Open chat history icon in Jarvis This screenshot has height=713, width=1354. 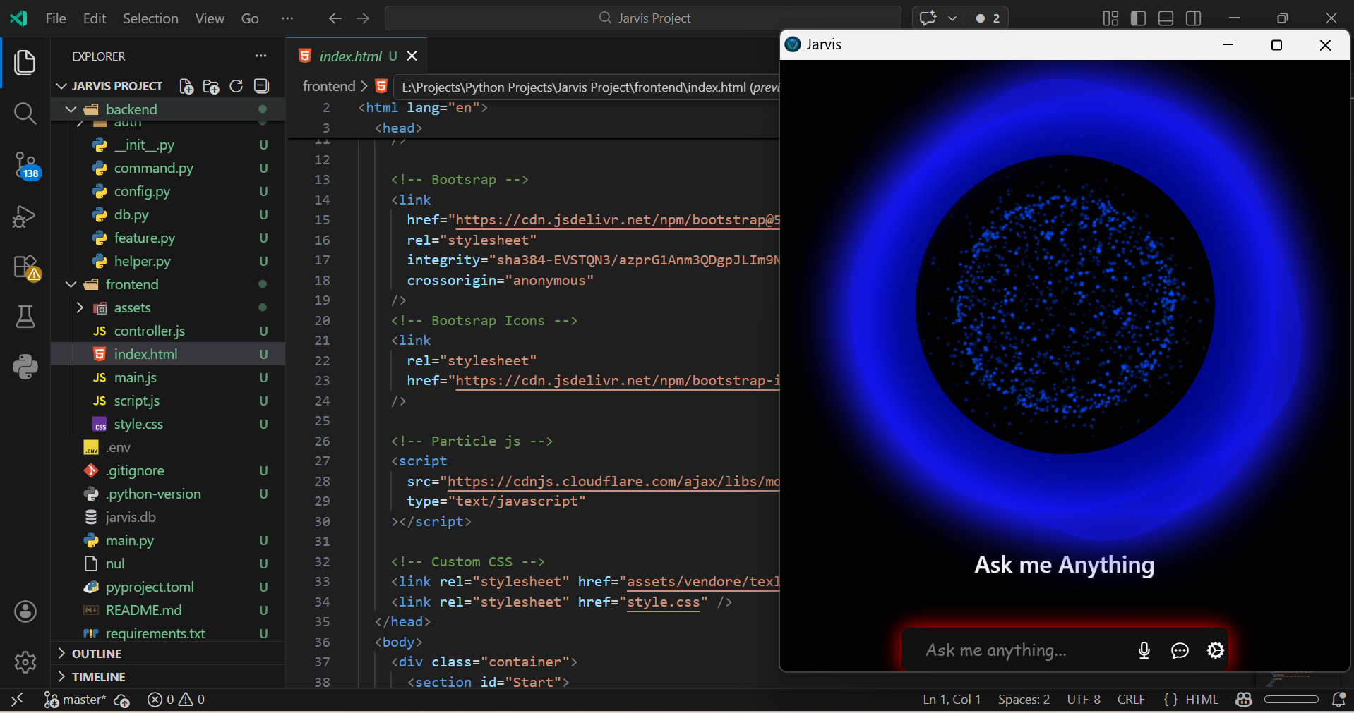click(x=1180, y=650)
